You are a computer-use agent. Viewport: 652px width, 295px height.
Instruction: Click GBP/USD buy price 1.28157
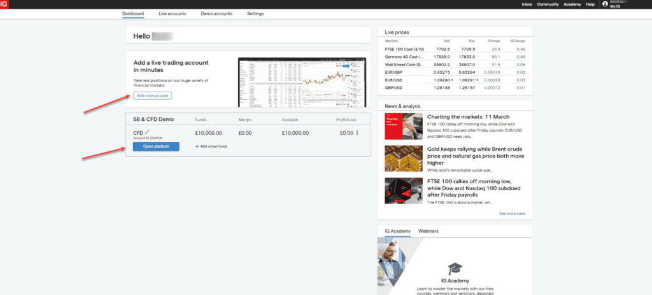click(467, 88)
